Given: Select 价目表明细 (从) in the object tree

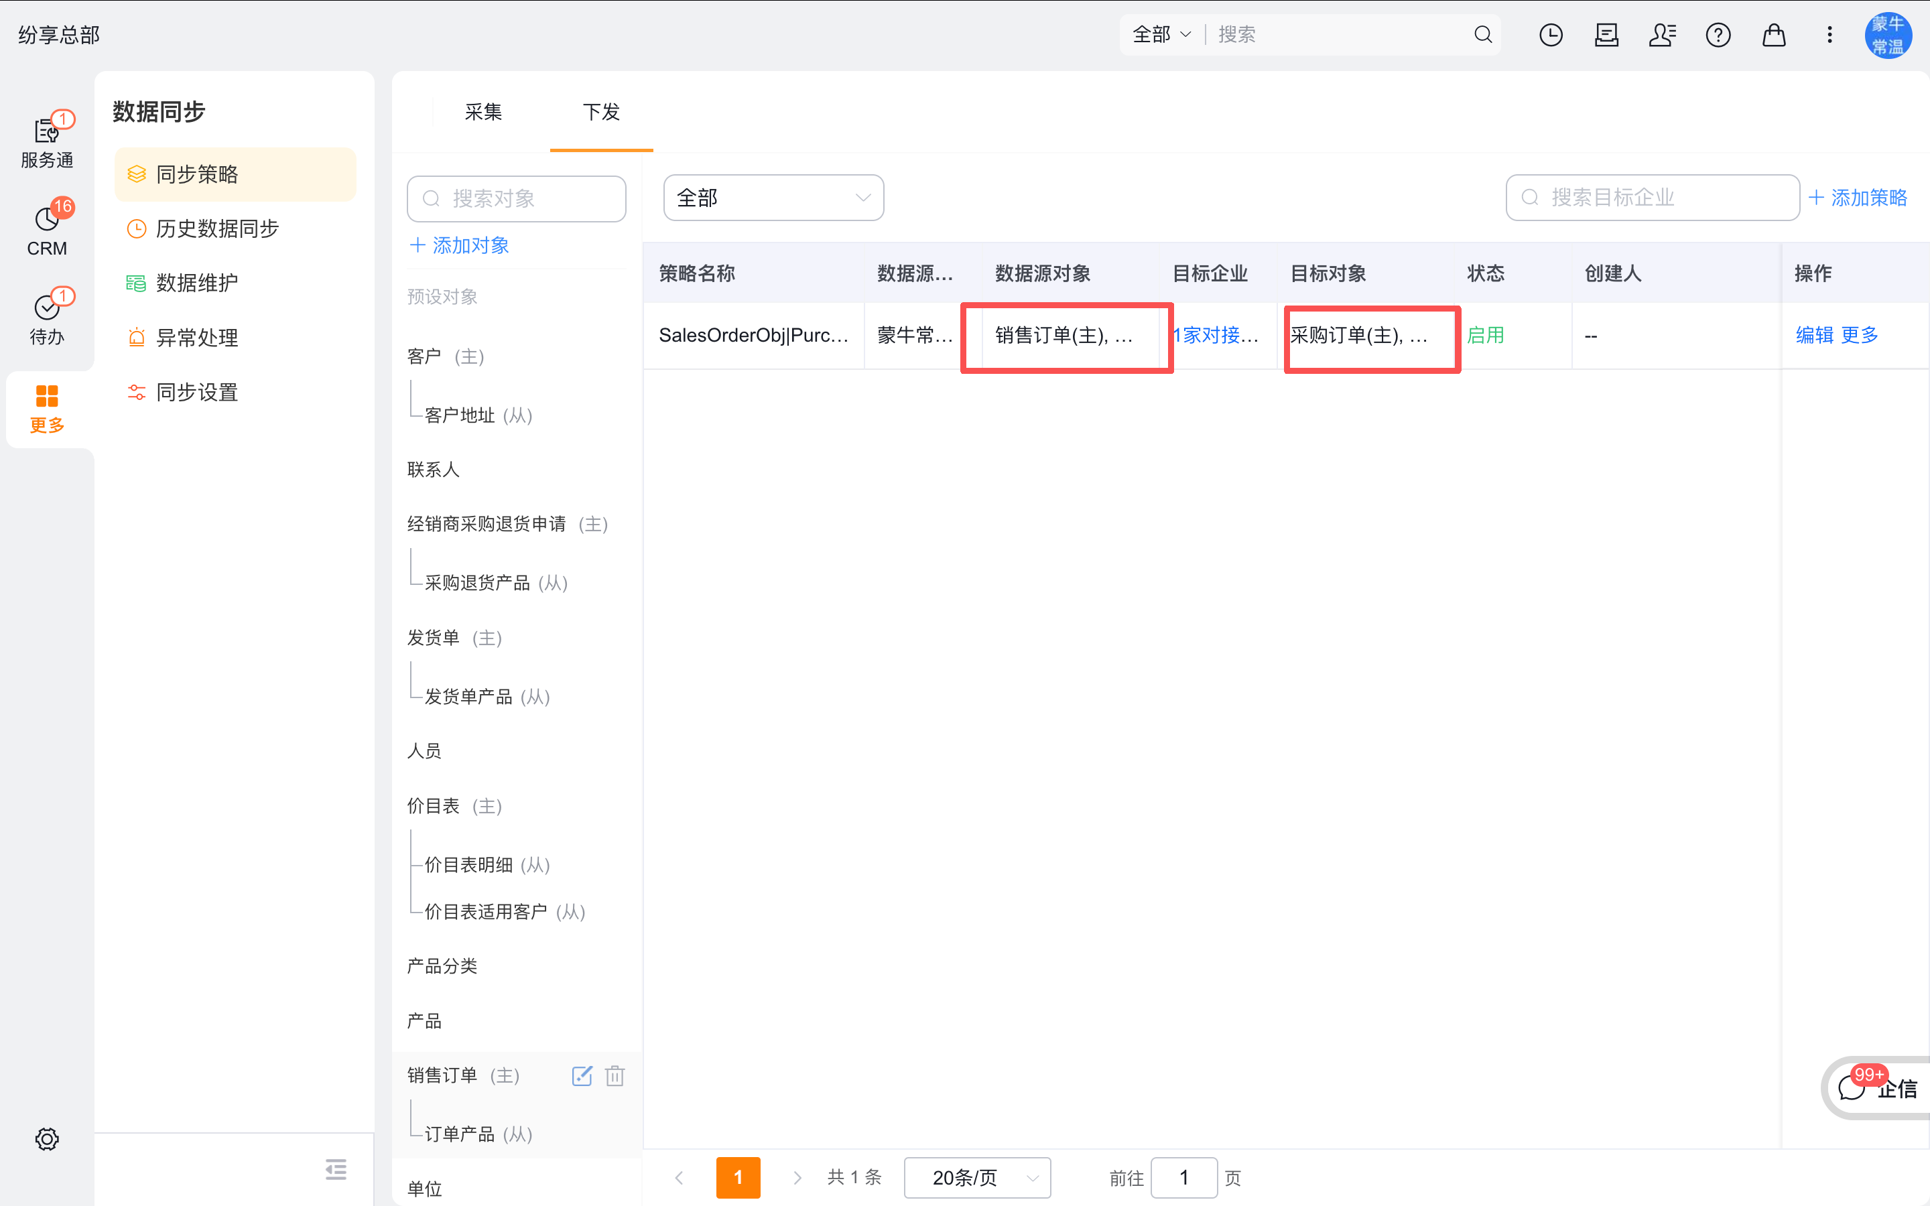Looking at the screenshot, I should [487, 864].
